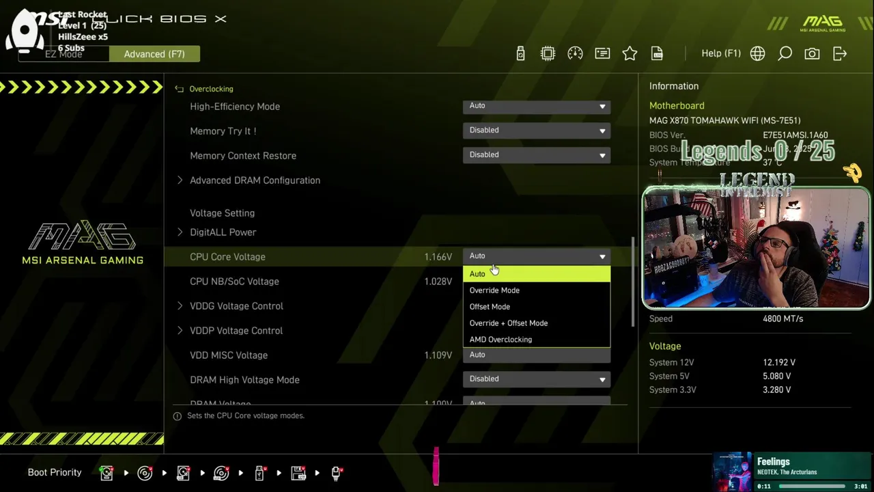
Task: Open the DRAM High Voltage Mode dropdown
Action: pyautogui.click(x=537, y=379)
